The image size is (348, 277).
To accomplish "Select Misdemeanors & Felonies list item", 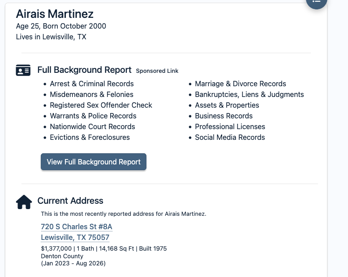I will tap(91, 95).
